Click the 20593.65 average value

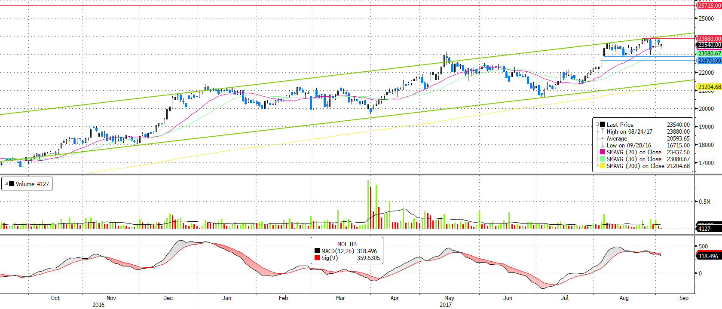[678, 138]
